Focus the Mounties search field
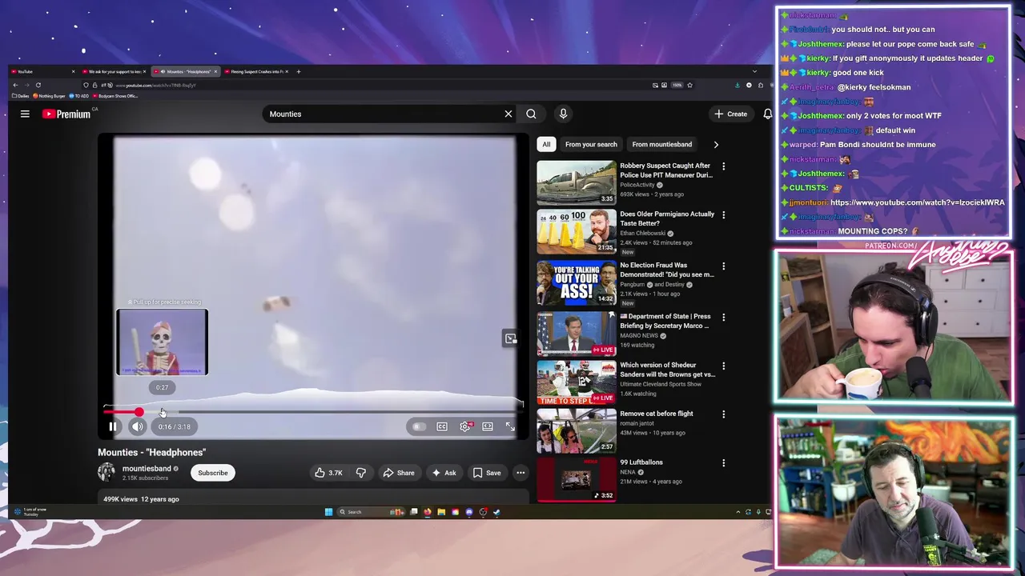This screenshot has width=1025, height=576. point(383,114)
